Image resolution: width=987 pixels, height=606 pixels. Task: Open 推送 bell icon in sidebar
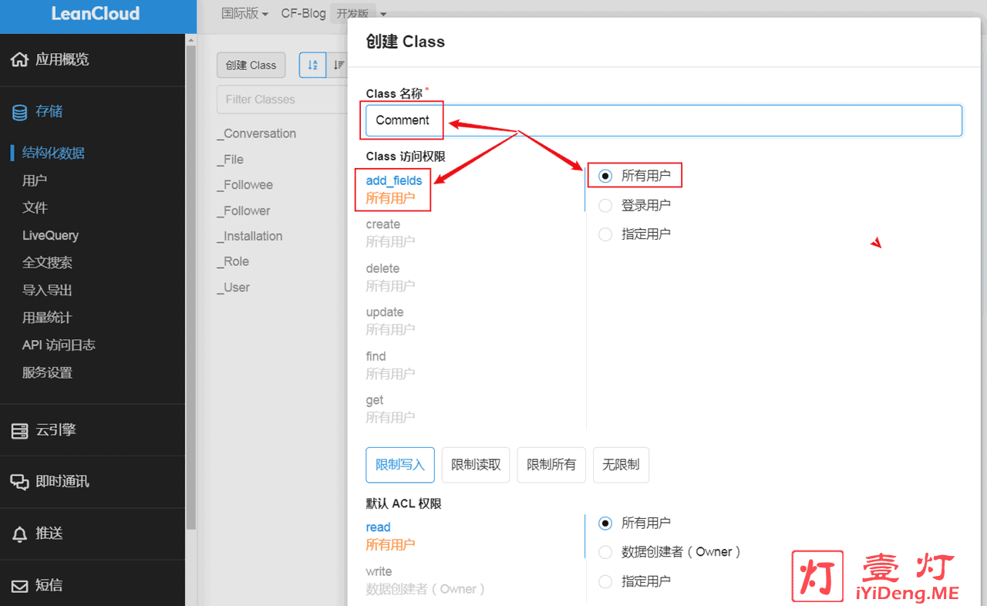19,534
